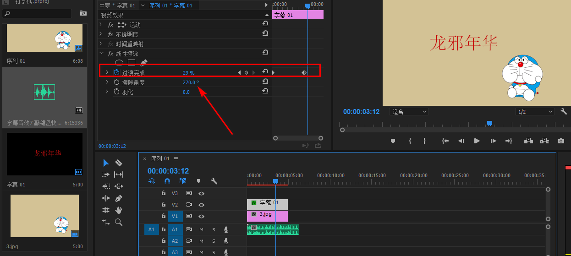Mark In point in Program Monitor
Viewport: 571px width, 256px height.
coord(410,141)
